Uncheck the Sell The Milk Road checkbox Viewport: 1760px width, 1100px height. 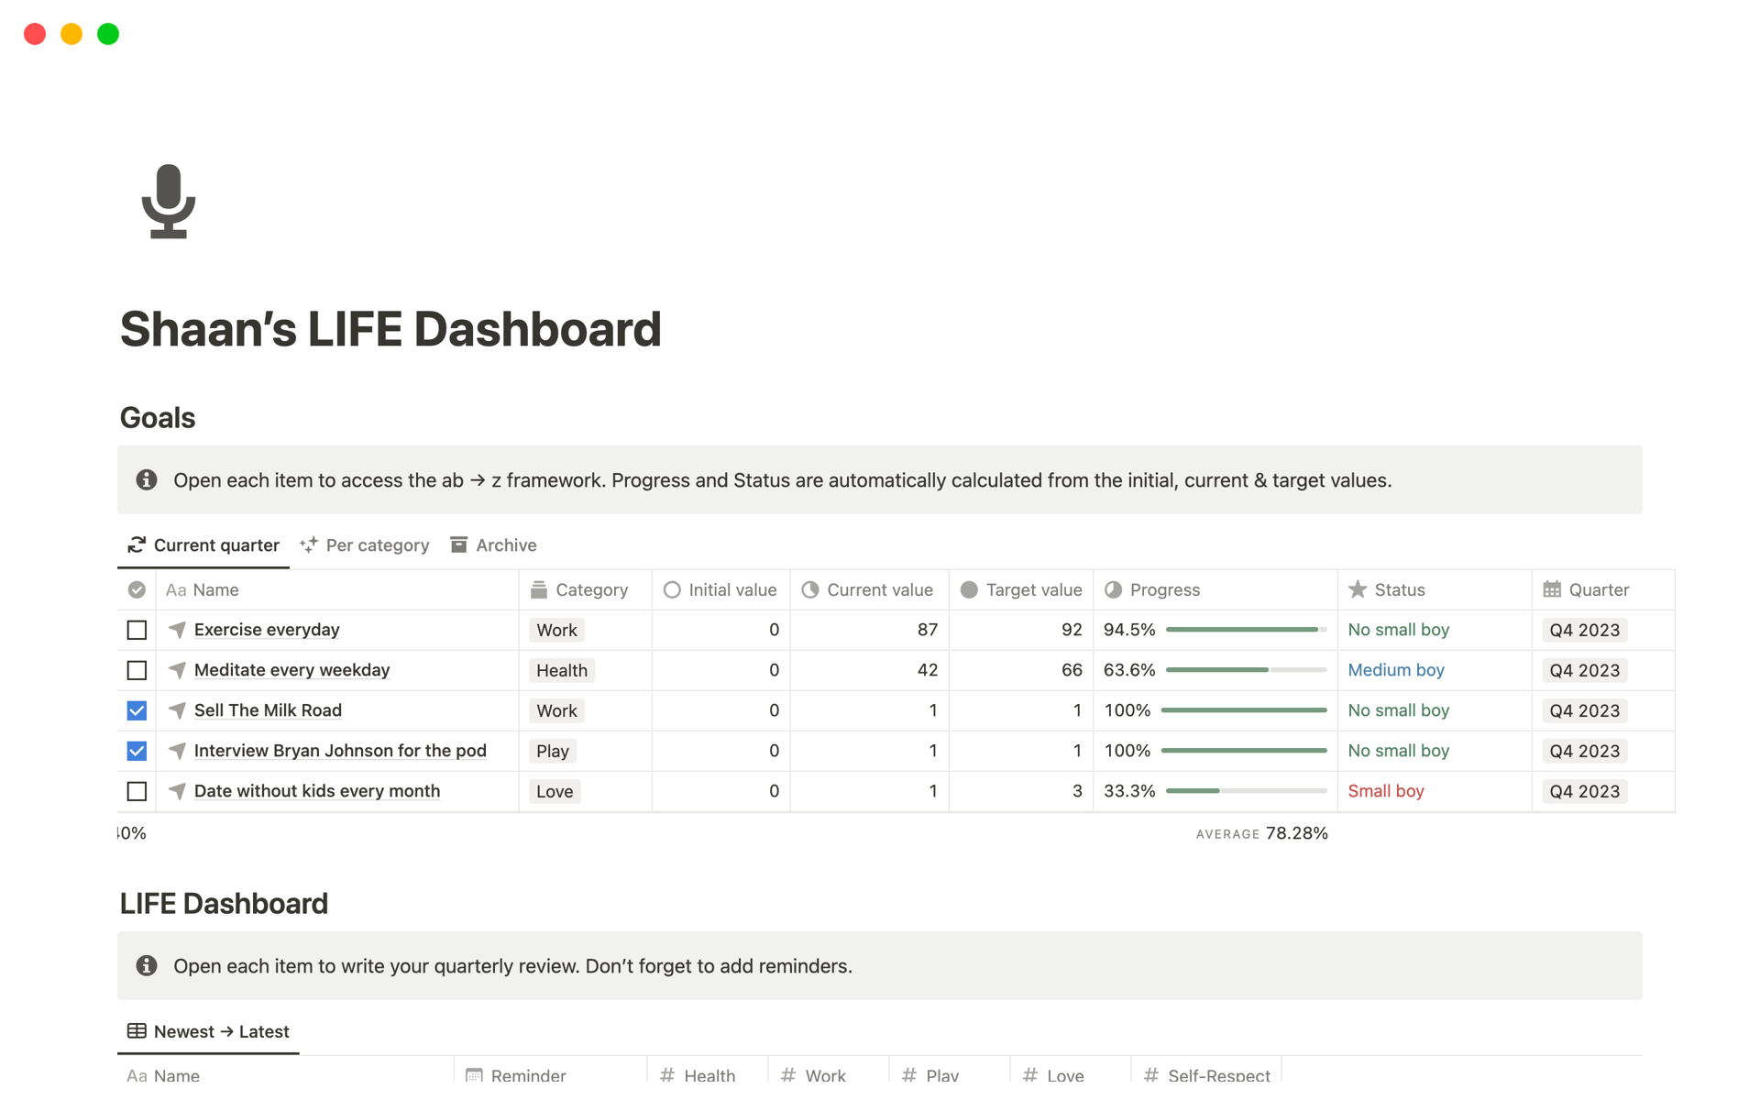pyautogui.click(x=137, y=710)
